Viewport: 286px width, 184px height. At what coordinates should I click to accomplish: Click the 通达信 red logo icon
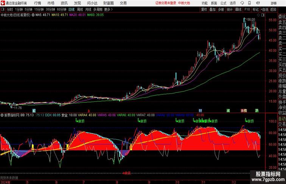click(x=3, y=3)
